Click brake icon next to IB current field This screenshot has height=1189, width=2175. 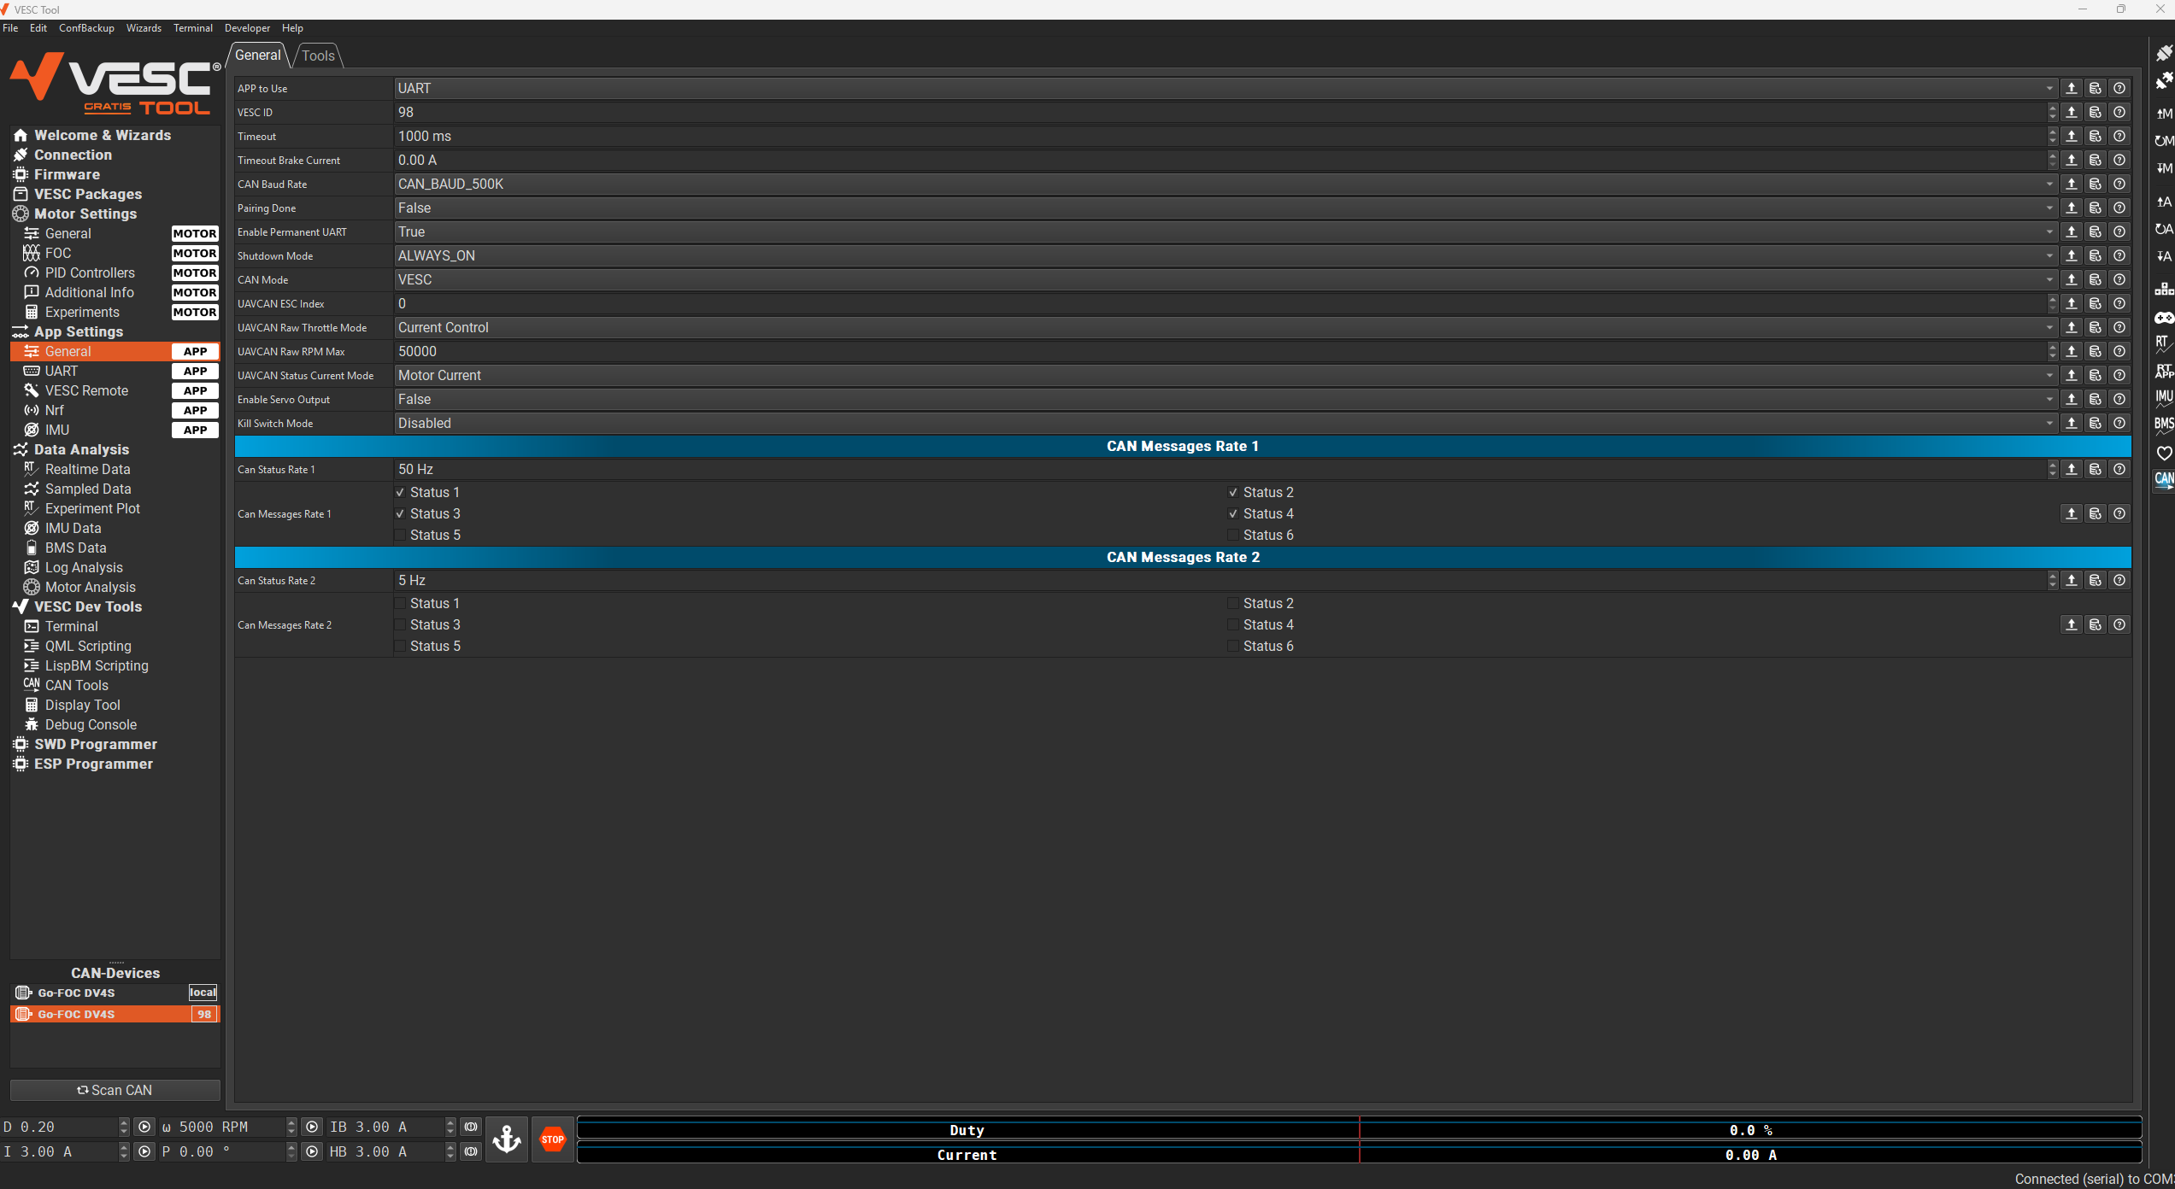(471, 1127)
